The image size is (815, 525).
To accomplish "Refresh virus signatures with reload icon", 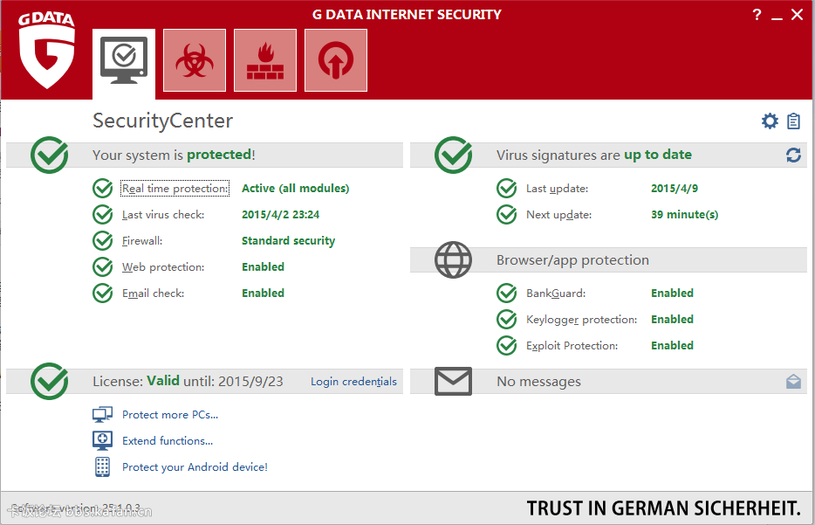I will click(793, 155).
